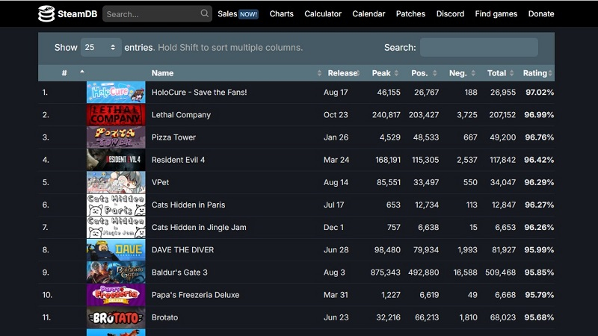The image size is (598, 336).
Task: Click the Donate link
Action: pyautogui.click(x=541, y=13)
